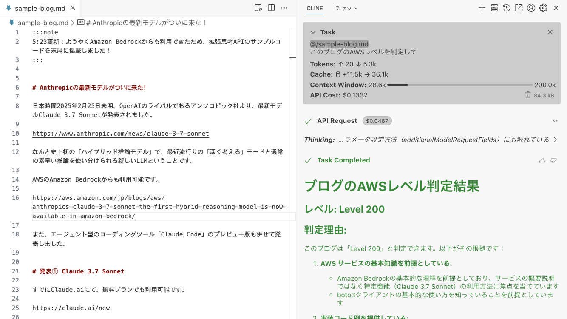Image resolution: width=567 pixels, height=319 pixels.
Task: Click the '84.3 kB' task size label
Action: coord(544,95)
